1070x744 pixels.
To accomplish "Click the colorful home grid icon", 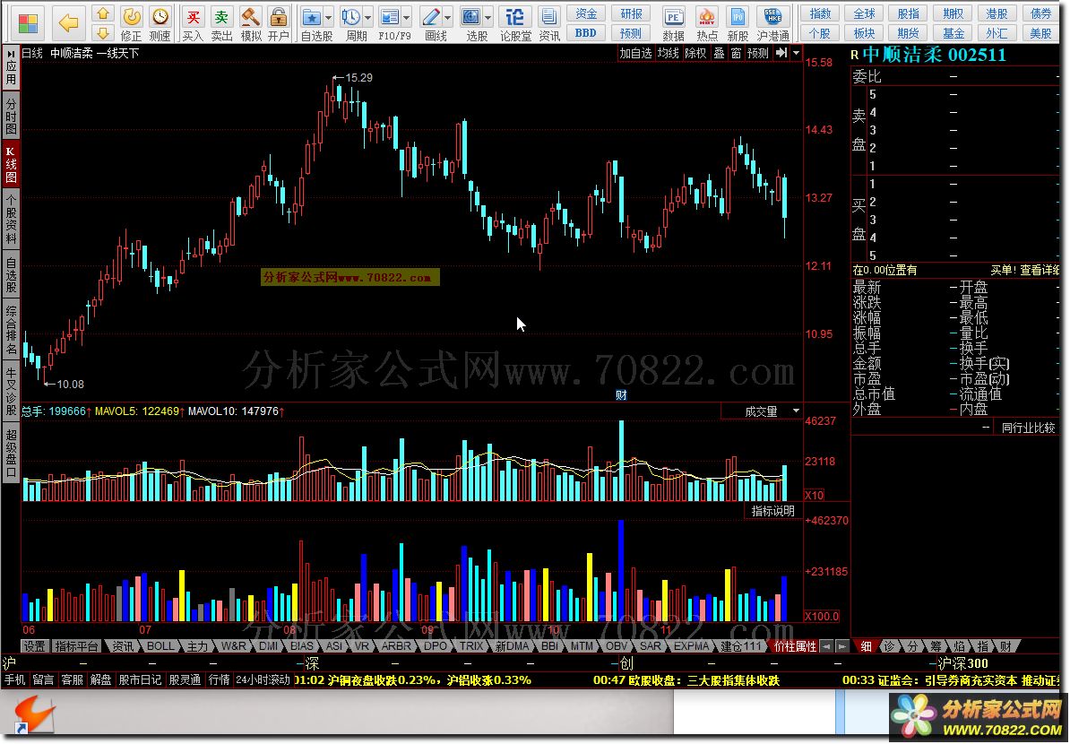I will (28, 23).
